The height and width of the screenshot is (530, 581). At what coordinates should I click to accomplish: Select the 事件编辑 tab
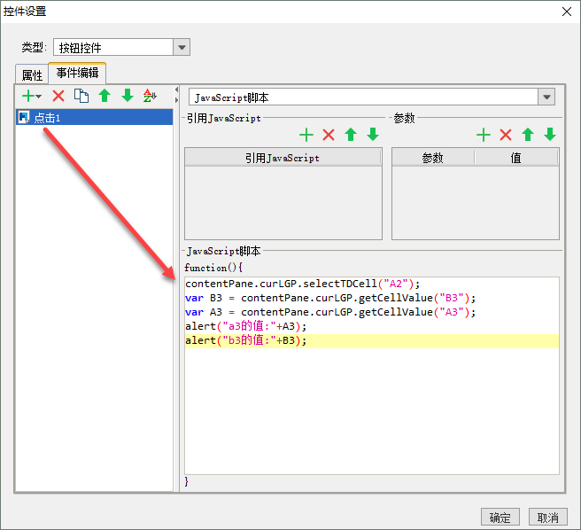[77, 73]
